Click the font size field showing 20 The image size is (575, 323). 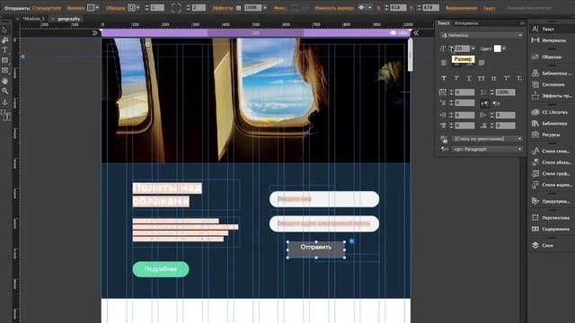(462, 48)
